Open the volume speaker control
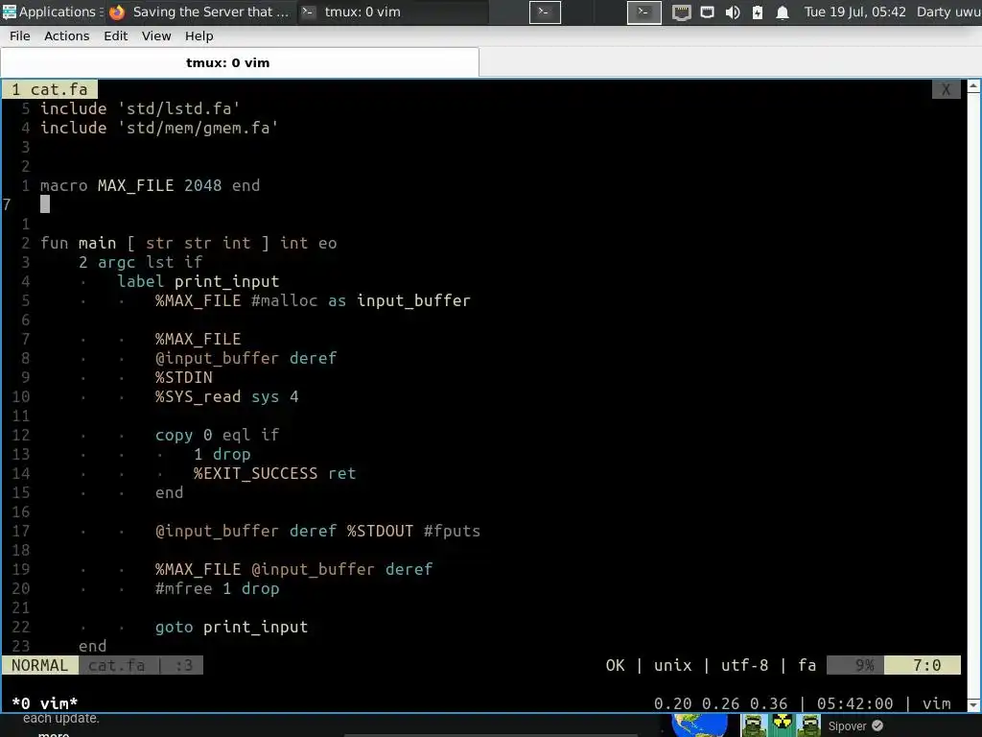Viewport: 982px width, 737px height. pos(732,12)
